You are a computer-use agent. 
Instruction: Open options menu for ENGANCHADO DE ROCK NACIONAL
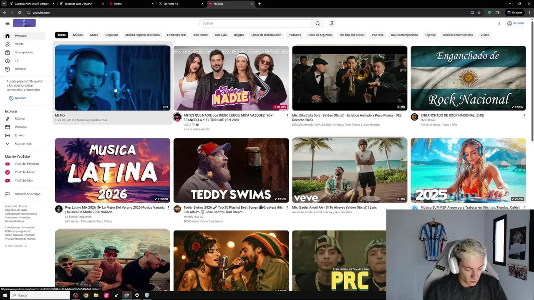[x=524, y=116]
